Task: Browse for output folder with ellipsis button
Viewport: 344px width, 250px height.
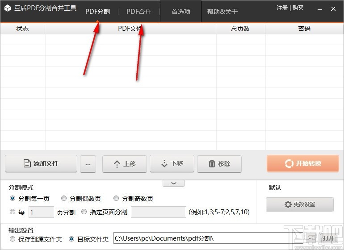Action: 310,238
